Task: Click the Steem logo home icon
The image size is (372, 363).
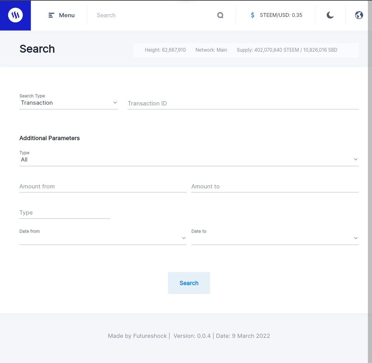Action: coord(15,15)
